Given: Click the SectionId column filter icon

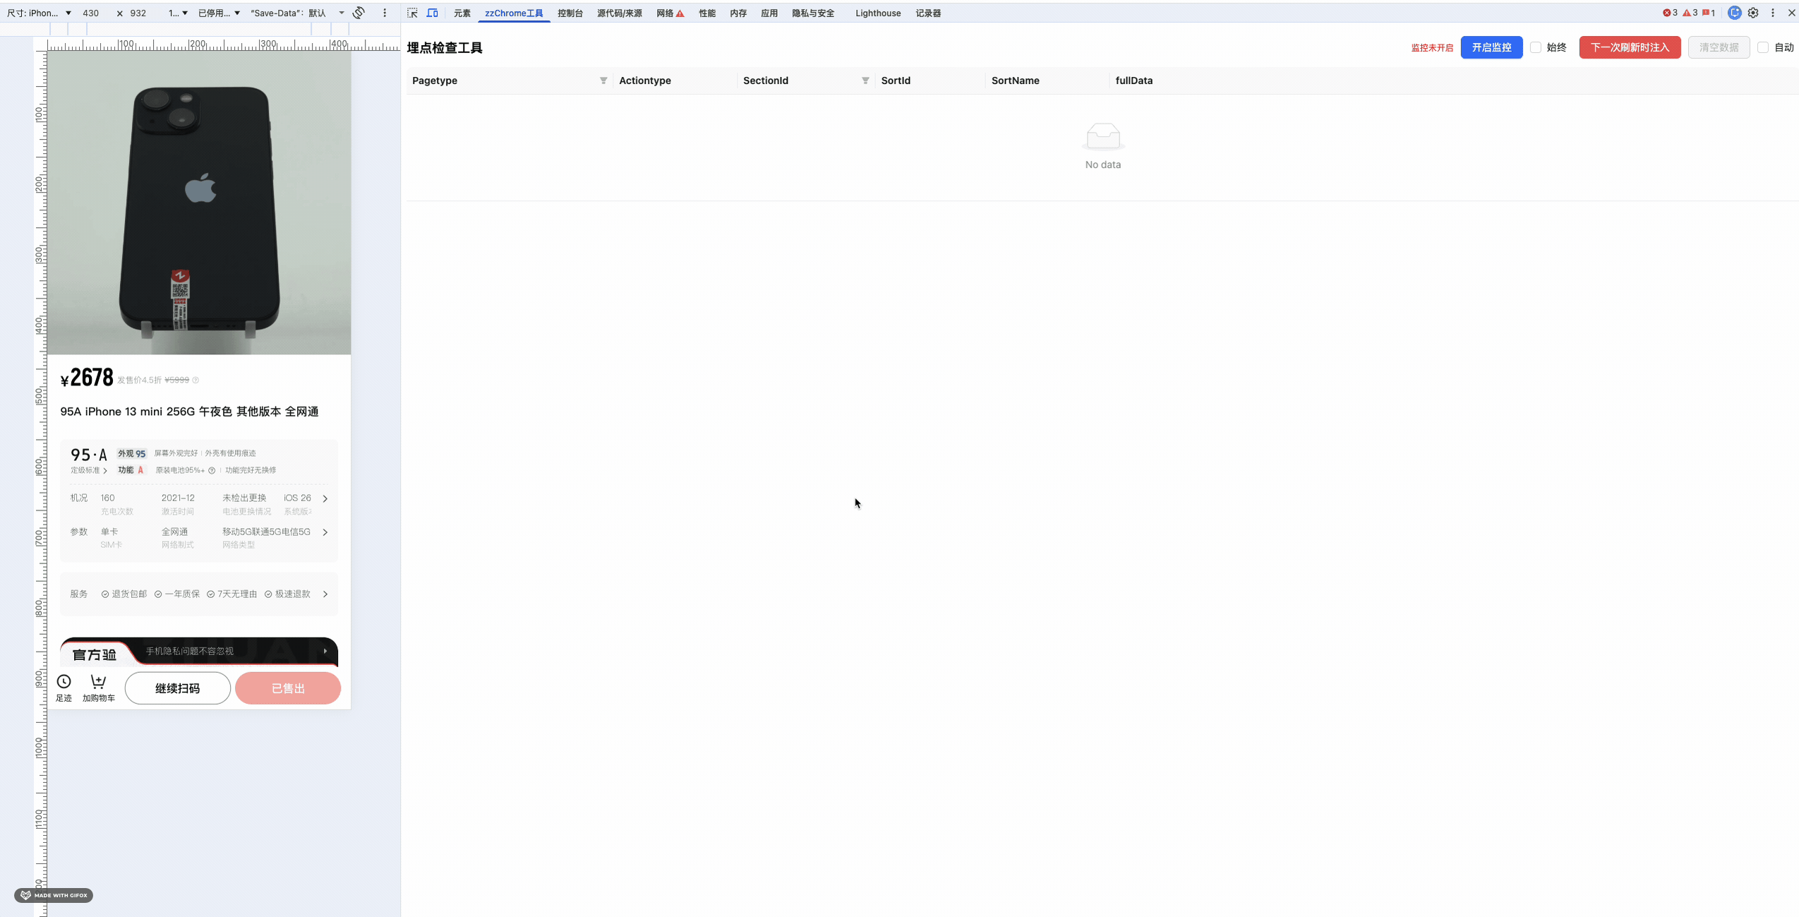Looking at the screenshot, I should click(865, 80).
